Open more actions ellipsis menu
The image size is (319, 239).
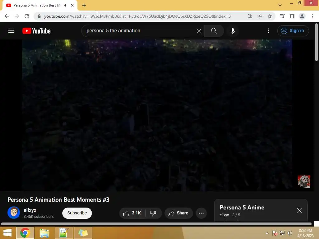point(201,213)
